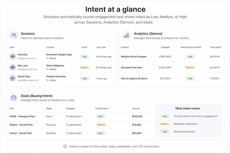Click the Last view column header
Screen dimensions: 230x153
click(101, 47)
